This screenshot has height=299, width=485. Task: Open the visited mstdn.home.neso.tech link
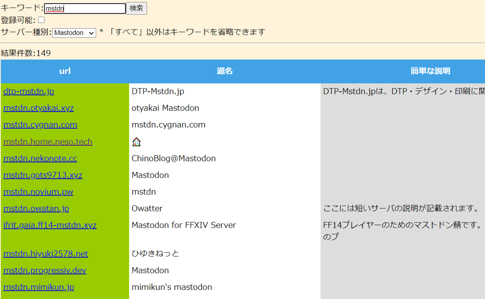[x=48, y=142]
